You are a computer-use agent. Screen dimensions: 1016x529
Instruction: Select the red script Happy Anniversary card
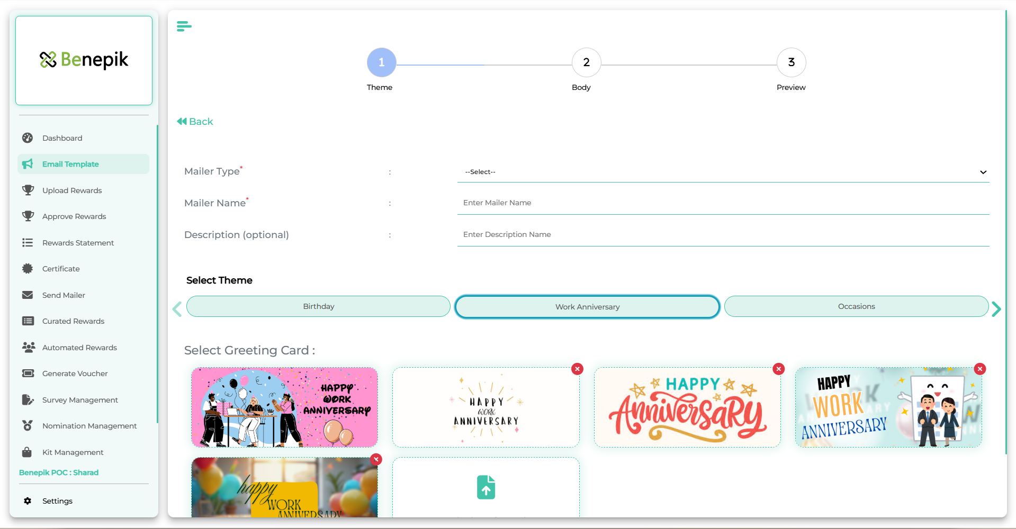click(687, 407)
